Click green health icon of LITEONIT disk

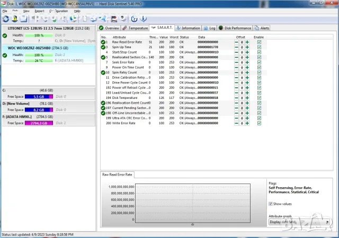[5, 35]
